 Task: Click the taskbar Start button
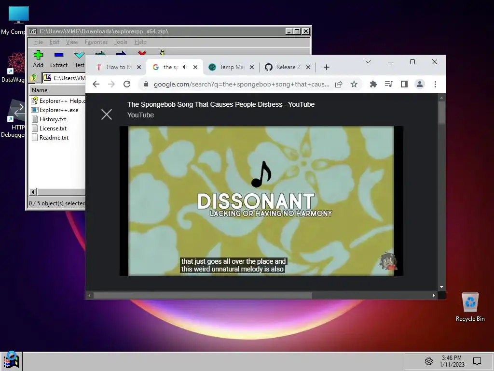coord(12,360)
